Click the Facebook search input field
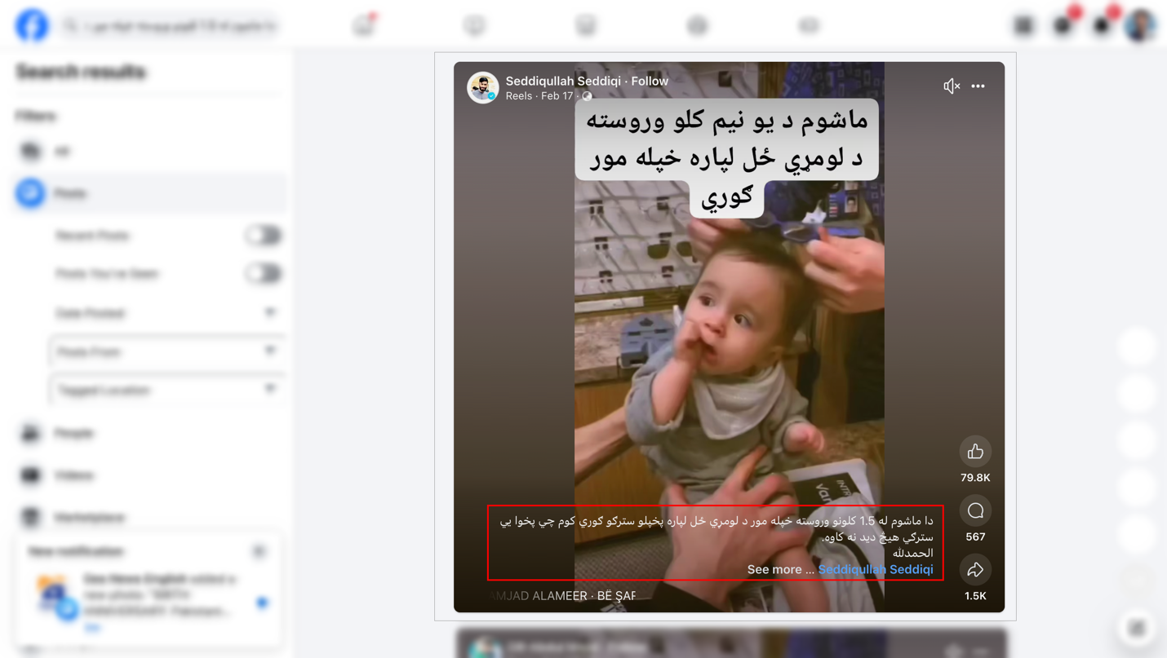The width and height of the screenshot is (1167, 658). tap(171, 26)
